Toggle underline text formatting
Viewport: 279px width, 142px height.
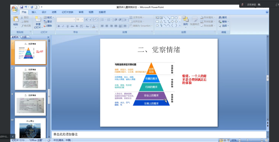coord(67,26)
